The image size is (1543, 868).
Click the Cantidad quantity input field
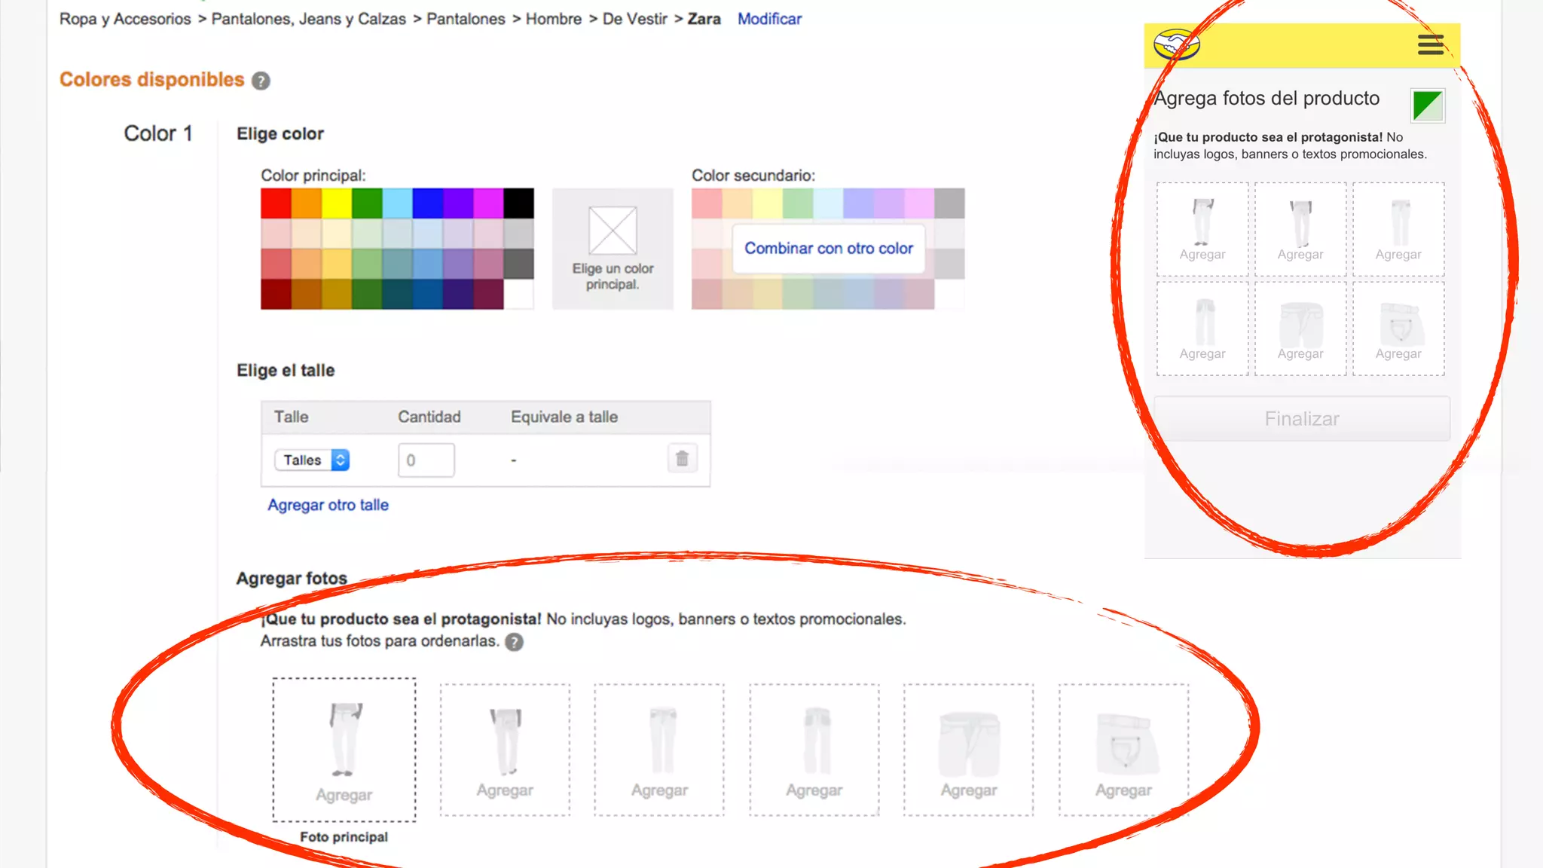tap(426, 460)
